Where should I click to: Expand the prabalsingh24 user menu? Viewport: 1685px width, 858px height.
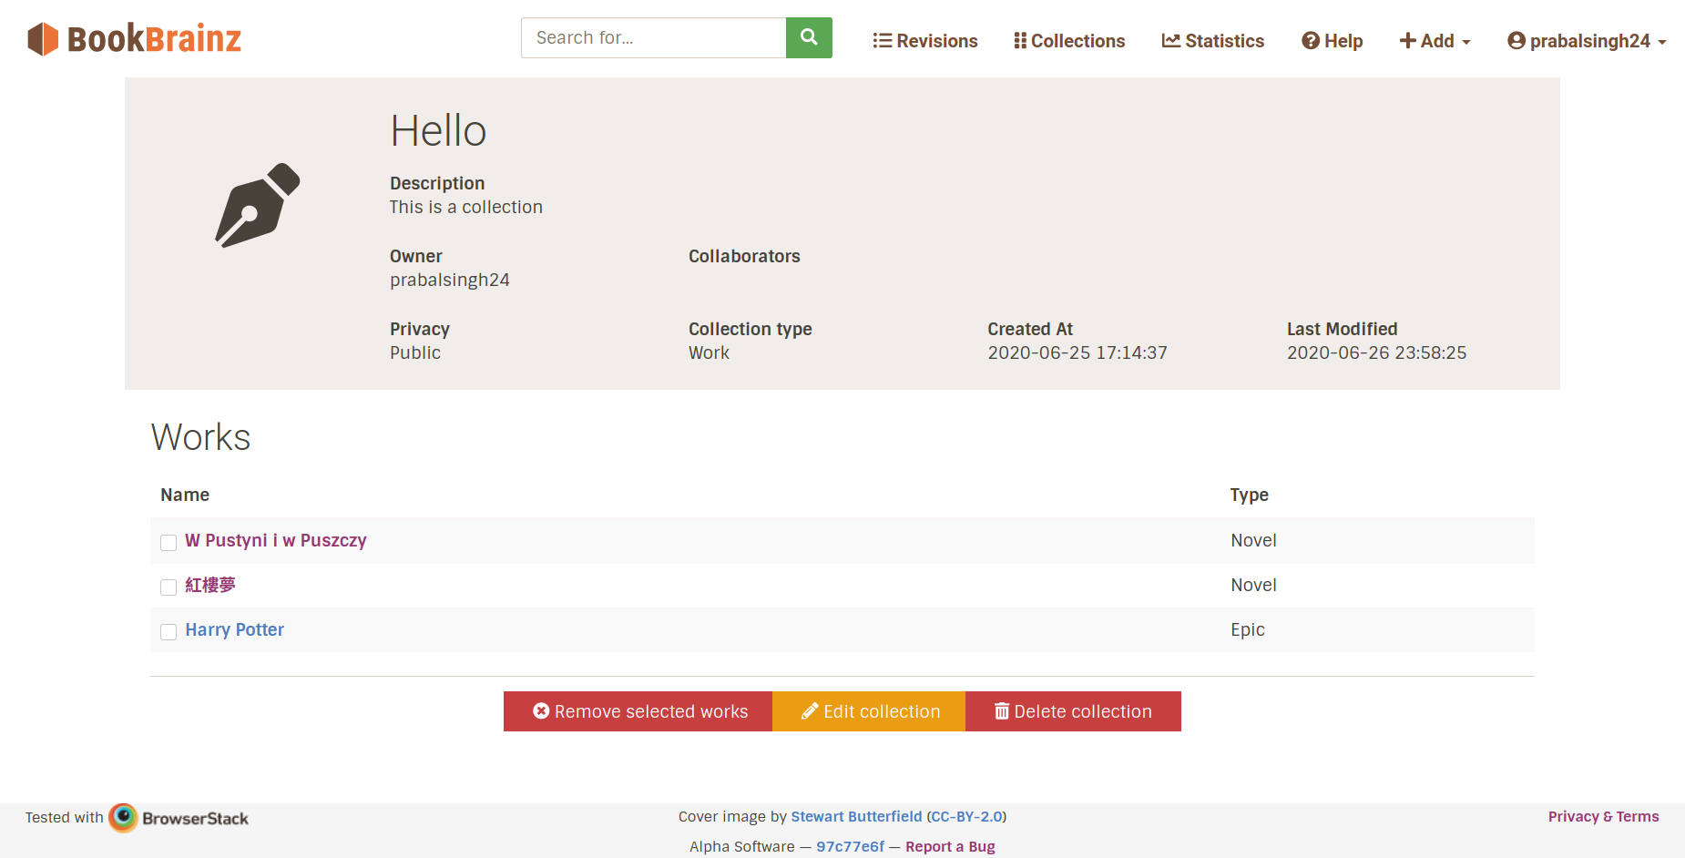pyautogui.click(x=1587, y=41)
